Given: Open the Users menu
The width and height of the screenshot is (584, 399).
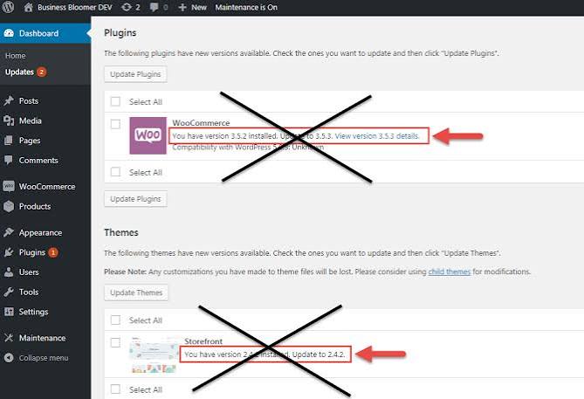Looking at the screenshot, I should [x=29, y=272].
